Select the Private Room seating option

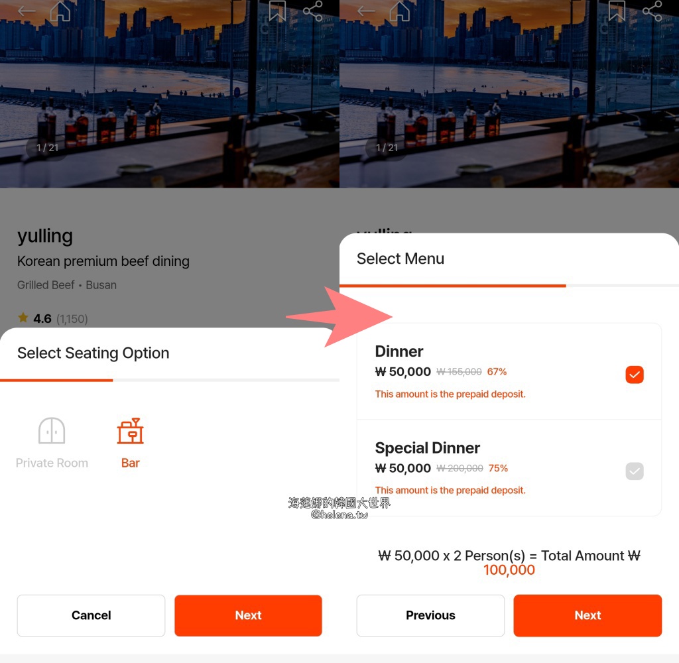pos(52,443)
